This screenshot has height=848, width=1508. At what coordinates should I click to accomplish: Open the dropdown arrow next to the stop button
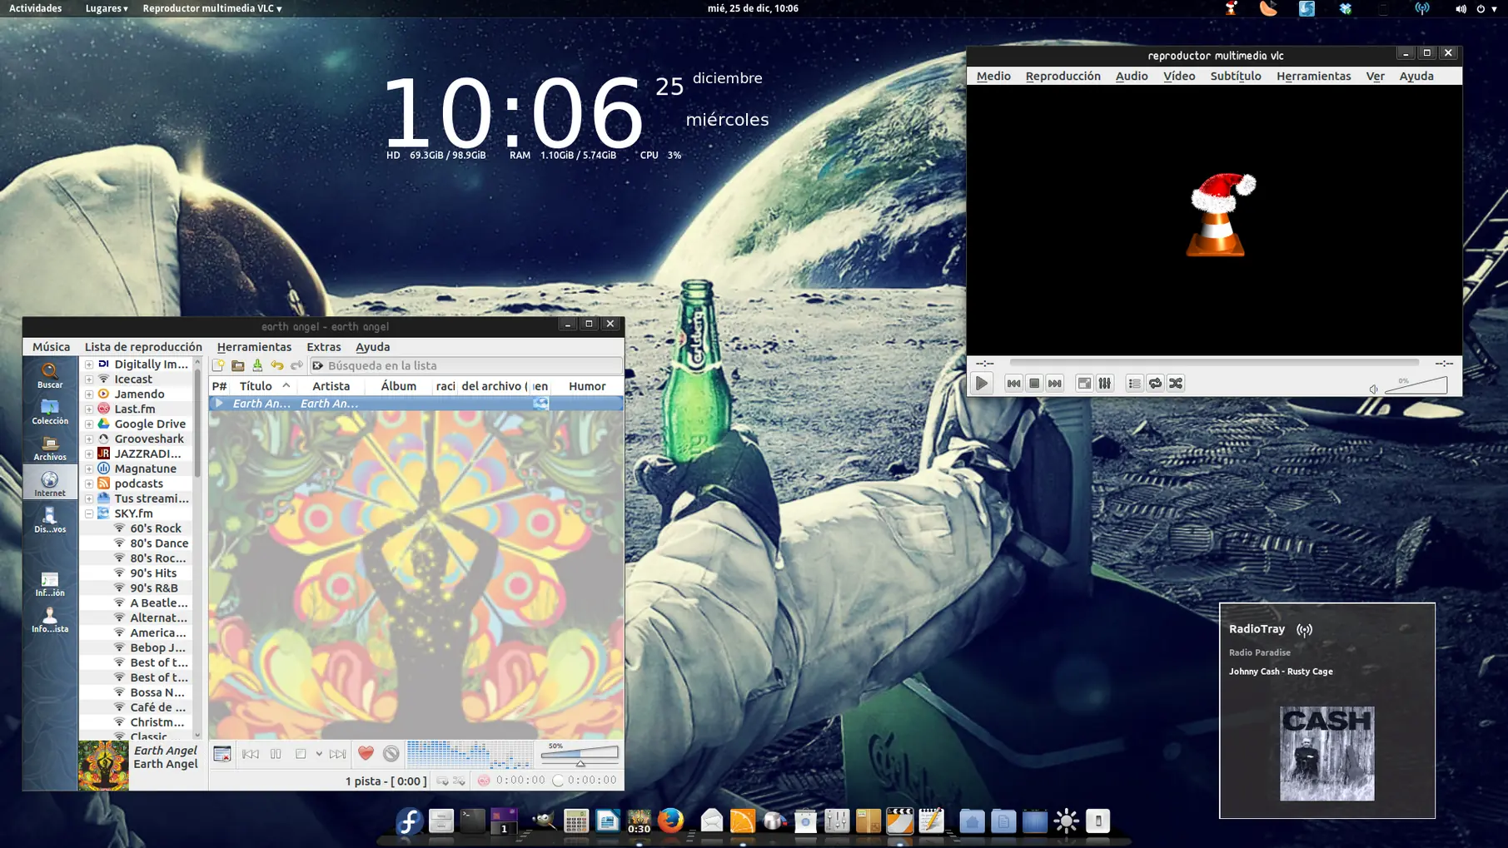pos(319,754)
